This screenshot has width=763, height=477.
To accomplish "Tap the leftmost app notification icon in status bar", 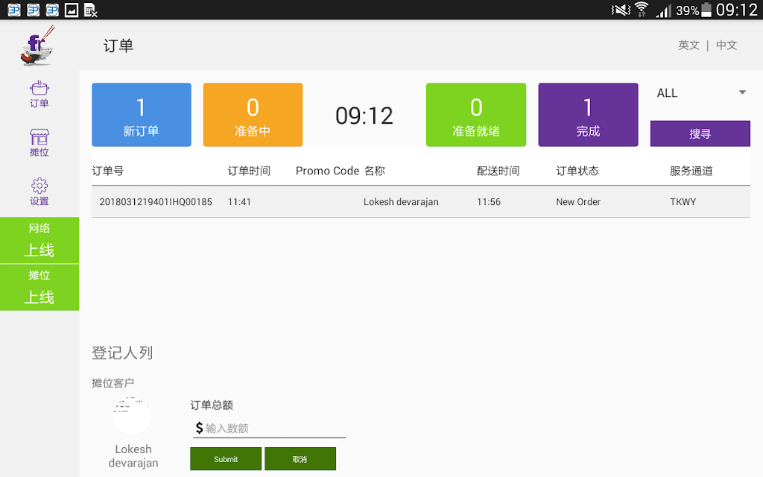I will click(x=14, y=10).
